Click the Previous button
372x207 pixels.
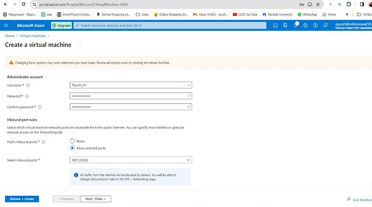coord(66,199)
